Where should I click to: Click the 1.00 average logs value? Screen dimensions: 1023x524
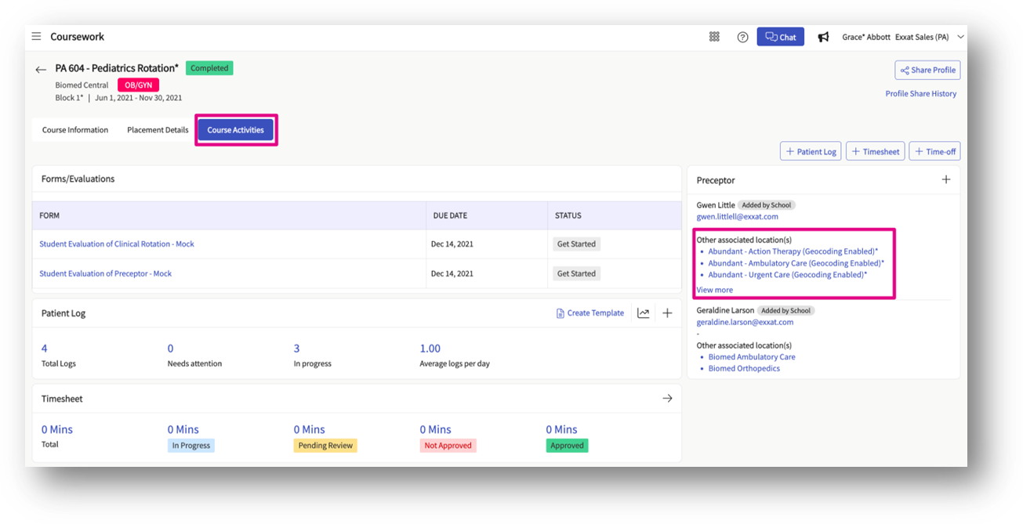[430, 348]
